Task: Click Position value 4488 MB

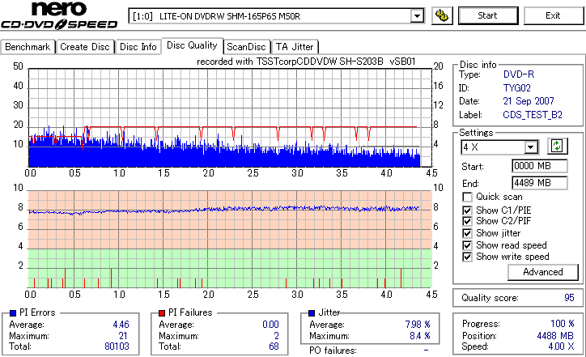Action: (555, 336)
